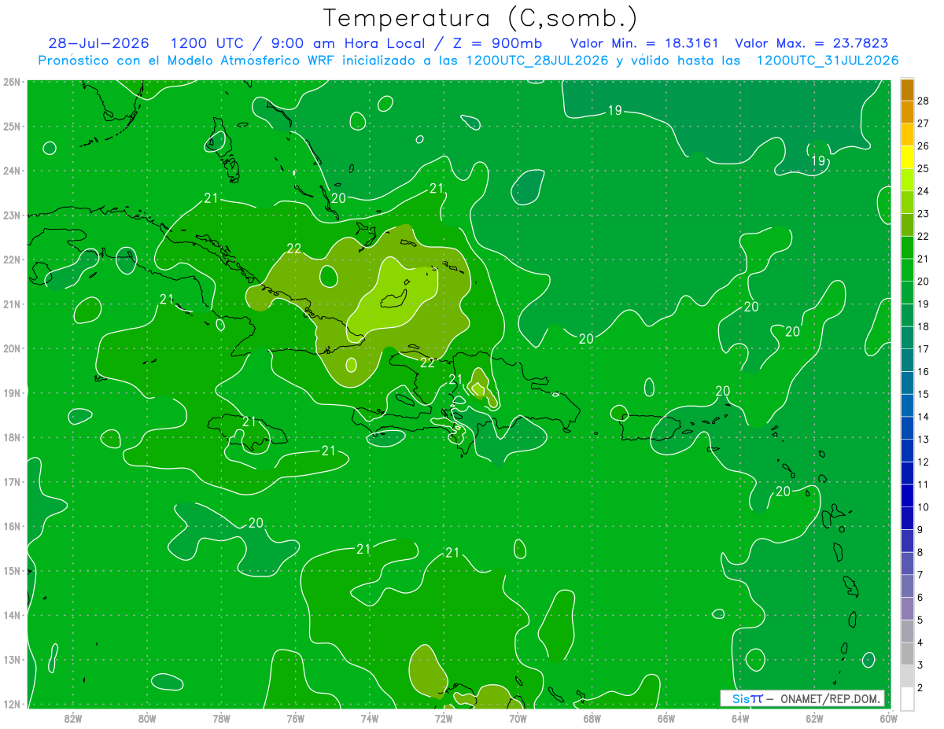Click the 23N latitude label

point(11,215)
